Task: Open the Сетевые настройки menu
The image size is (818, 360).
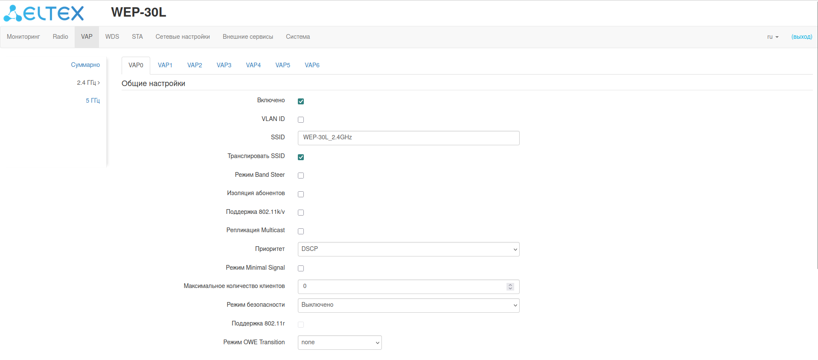Action: point(183,37)
